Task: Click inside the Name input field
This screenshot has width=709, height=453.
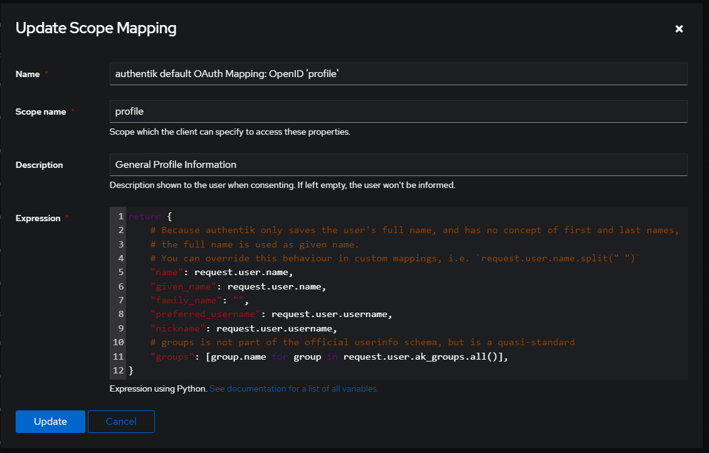Action: (399, 73)
